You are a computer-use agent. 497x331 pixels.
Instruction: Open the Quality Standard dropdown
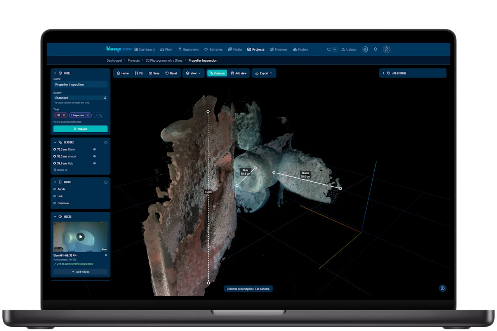click(x=80, y=98)
